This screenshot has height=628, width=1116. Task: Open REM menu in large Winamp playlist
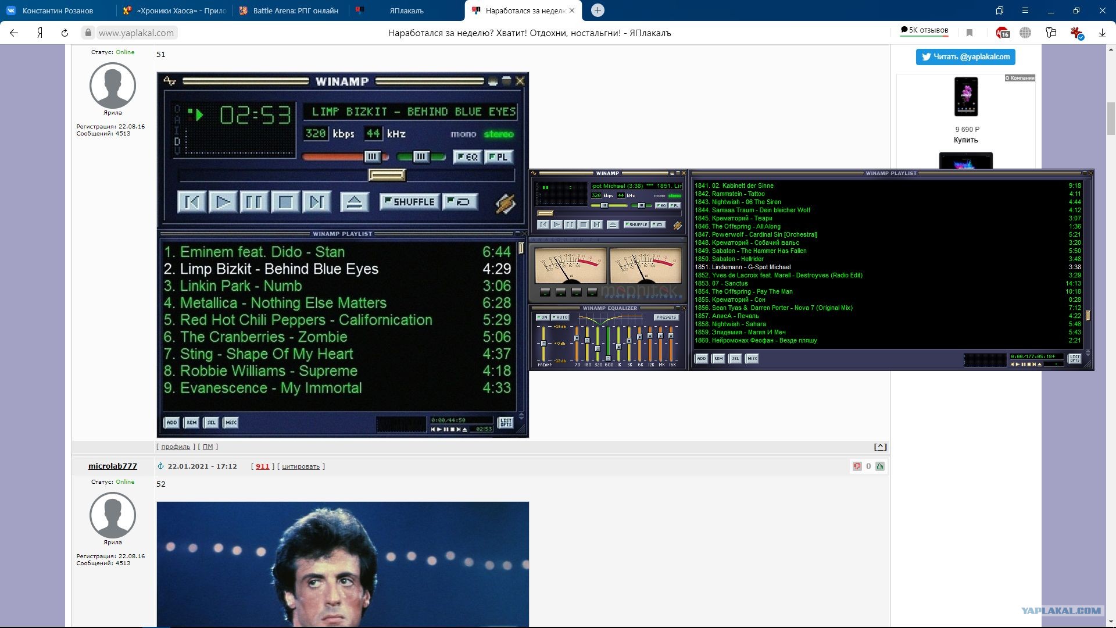click(x=191, y=423)
